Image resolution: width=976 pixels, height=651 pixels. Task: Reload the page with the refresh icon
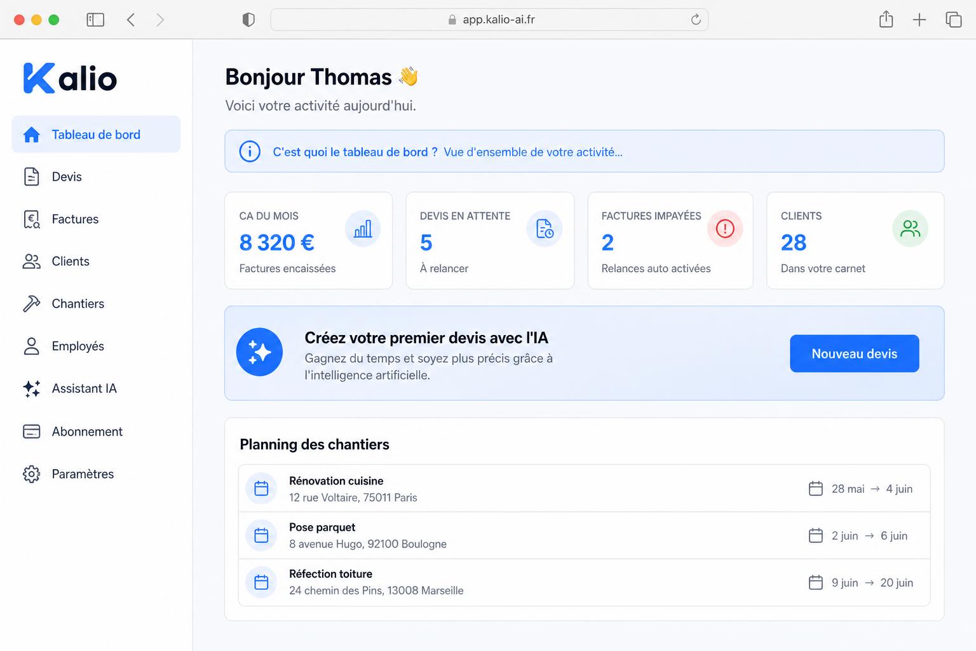pos(696,20)
